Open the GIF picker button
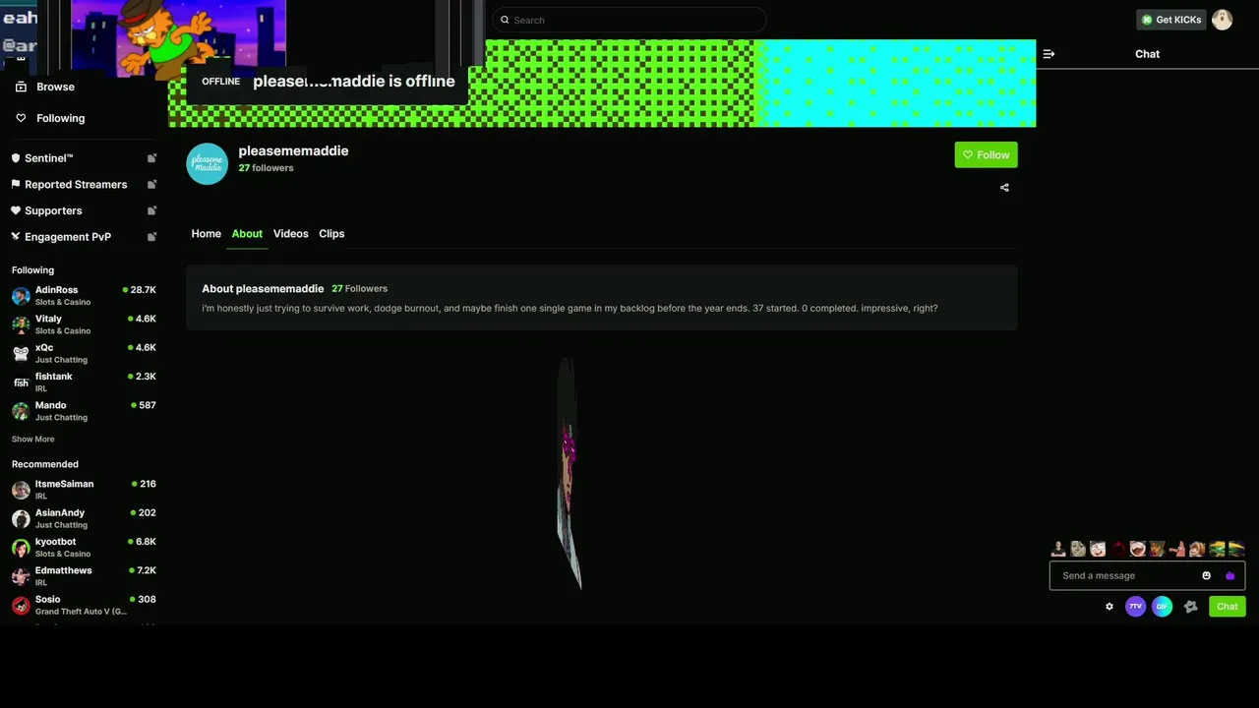This screenshot has width=1259, height=708. click(x=1162, y=607)
